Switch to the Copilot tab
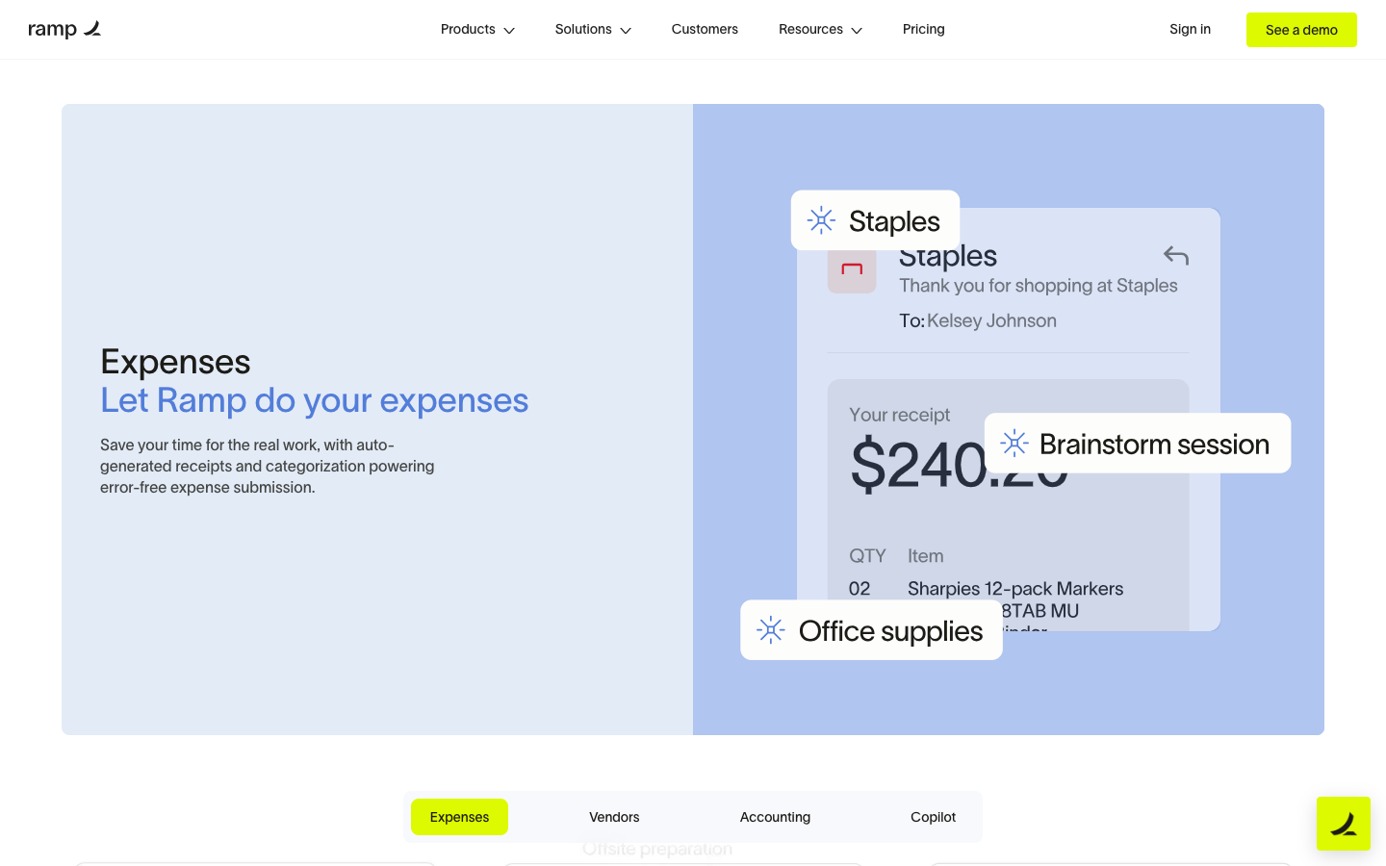Viewport: 1386px width, 866px height. [933, 817]
